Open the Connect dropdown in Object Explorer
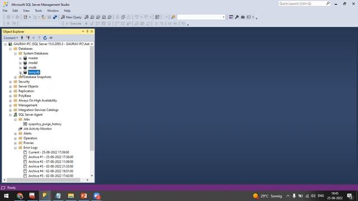 [11, 38]
